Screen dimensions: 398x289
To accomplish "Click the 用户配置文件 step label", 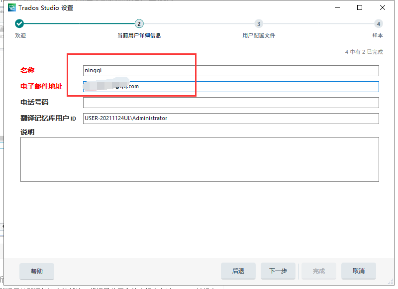I will [259, 35].
